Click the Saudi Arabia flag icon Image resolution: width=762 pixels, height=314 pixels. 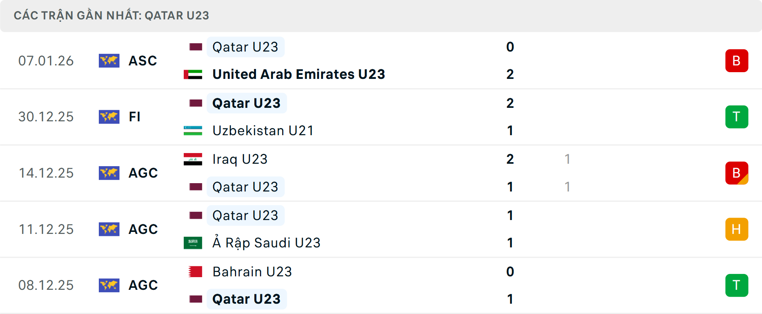tap(192, 243)
